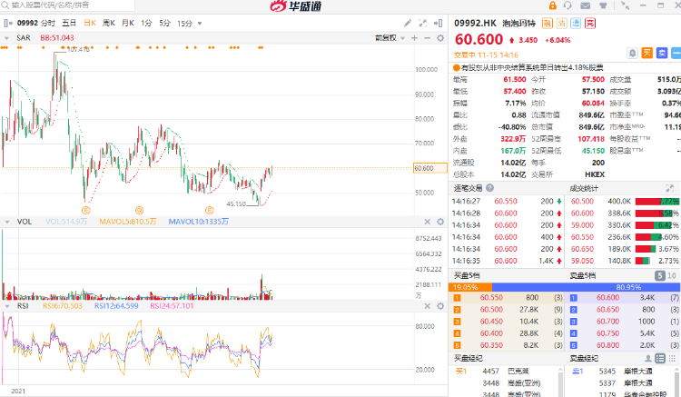Expand the RSI indicator dropdown
The image size is (681, 397).
pyautogui.click(x=7, y=306)
